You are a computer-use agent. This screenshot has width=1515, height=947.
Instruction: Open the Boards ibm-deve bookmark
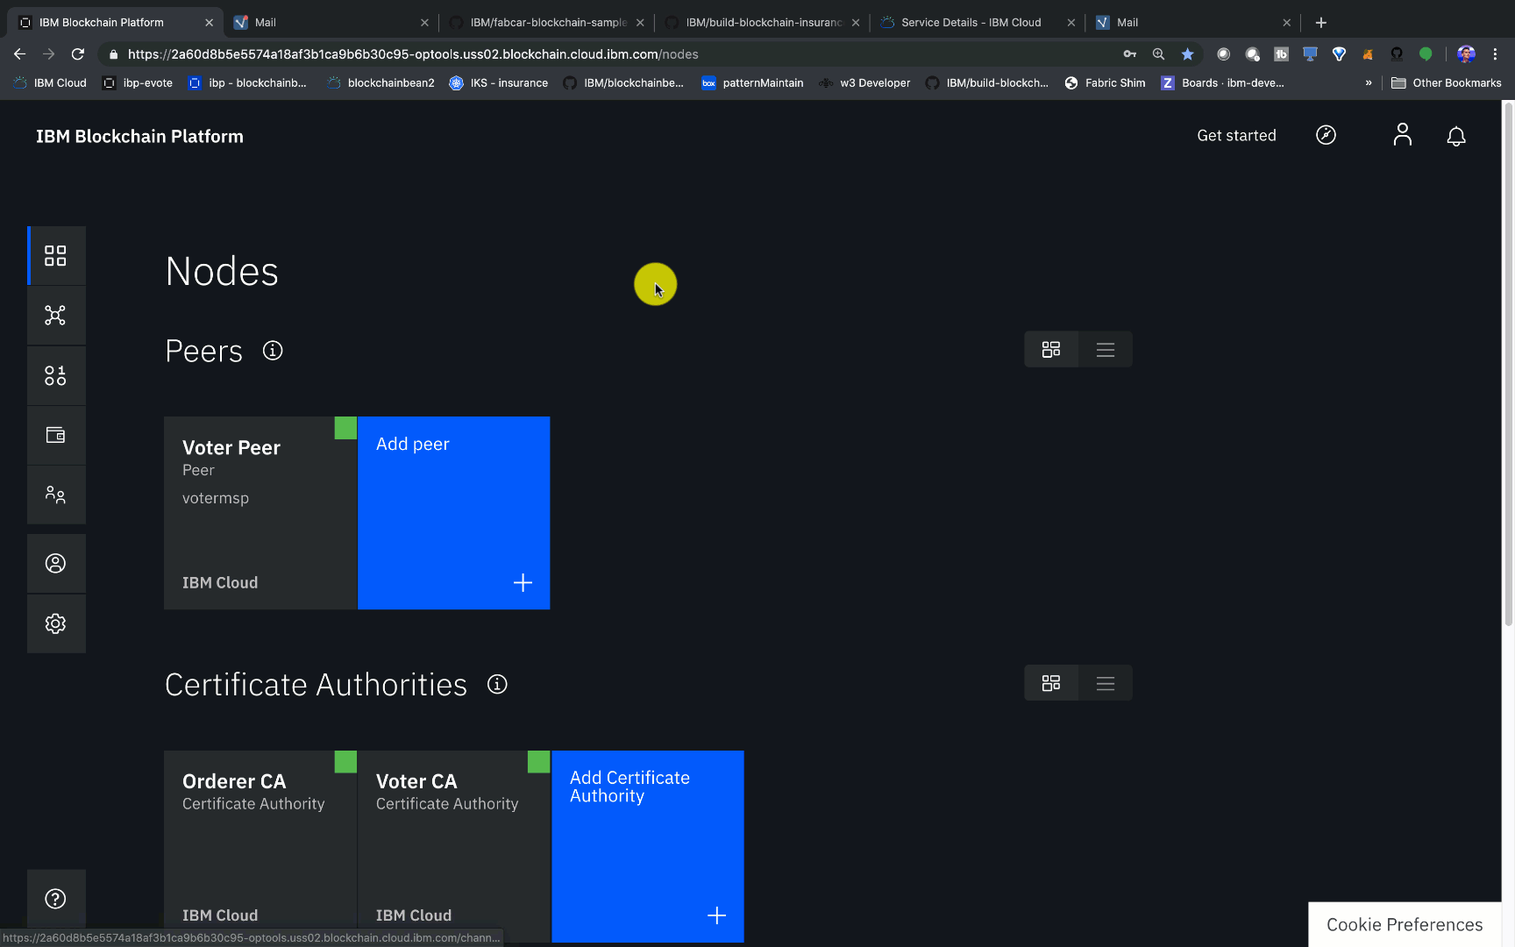click(x=1222, y=82)
